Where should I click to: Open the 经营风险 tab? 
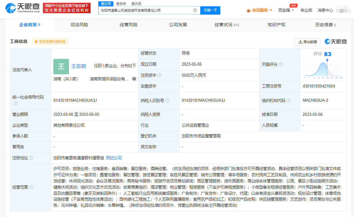128,25
